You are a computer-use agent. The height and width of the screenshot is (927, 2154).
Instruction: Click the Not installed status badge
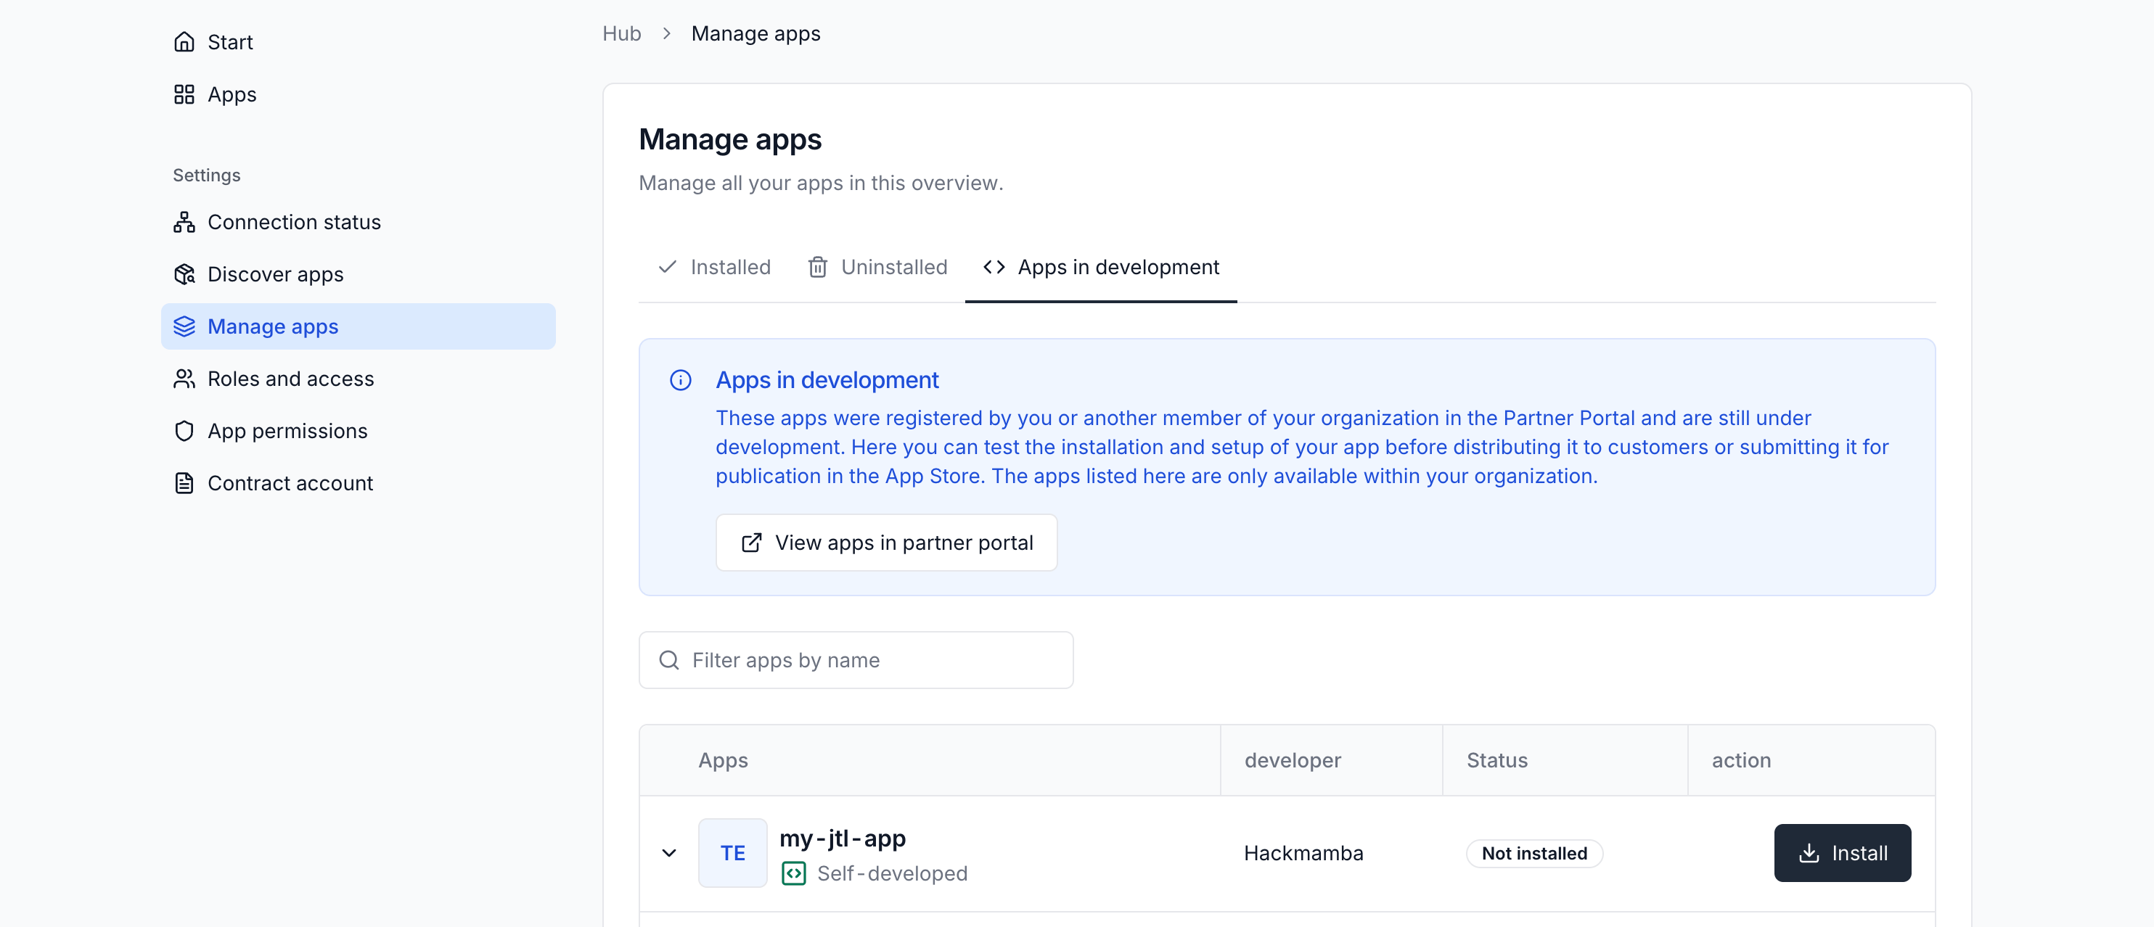point(1533,854)
